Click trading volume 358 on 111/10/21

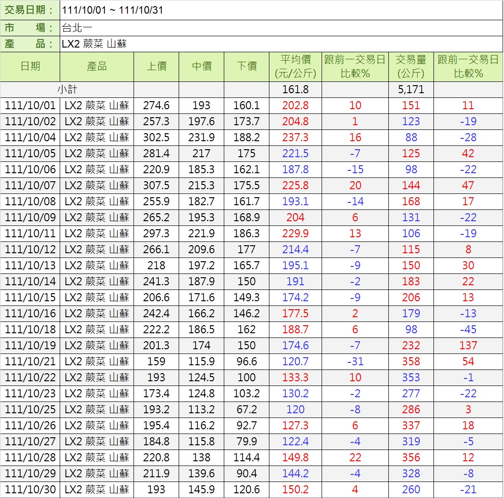(410, 361)
